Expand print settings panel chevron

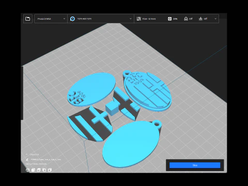point(215,19)
